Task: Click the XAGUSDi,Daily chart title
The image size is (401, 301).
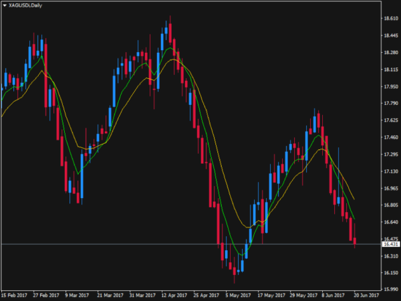Action: [x=25, y=5]
